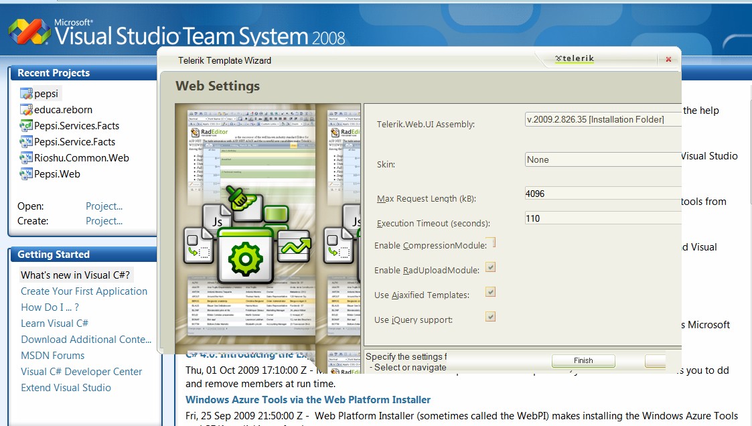Image resolution: width=752 pixels, height=426 pixels.
Task: Open Pepsi.Services.Facts recent project
Action: [x=77, y=126]
